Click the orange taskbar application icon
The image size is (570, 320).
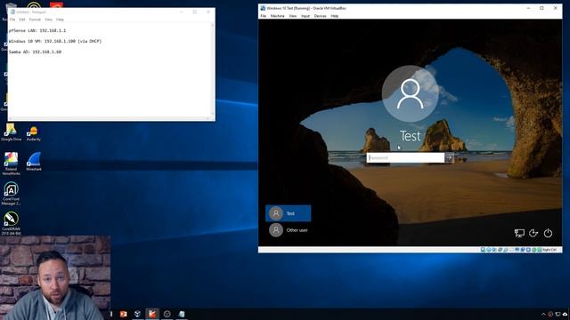tap(123, 314)
